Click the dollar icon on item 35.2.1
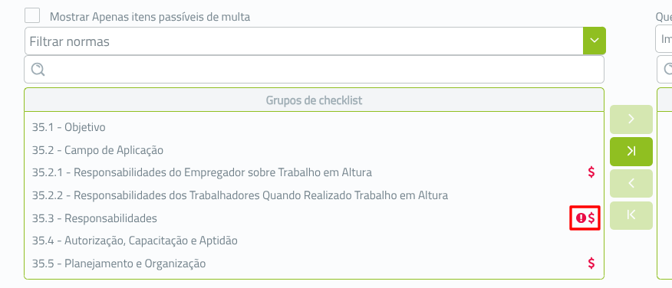Screen dimensions: 672x288 coord(591,172)
